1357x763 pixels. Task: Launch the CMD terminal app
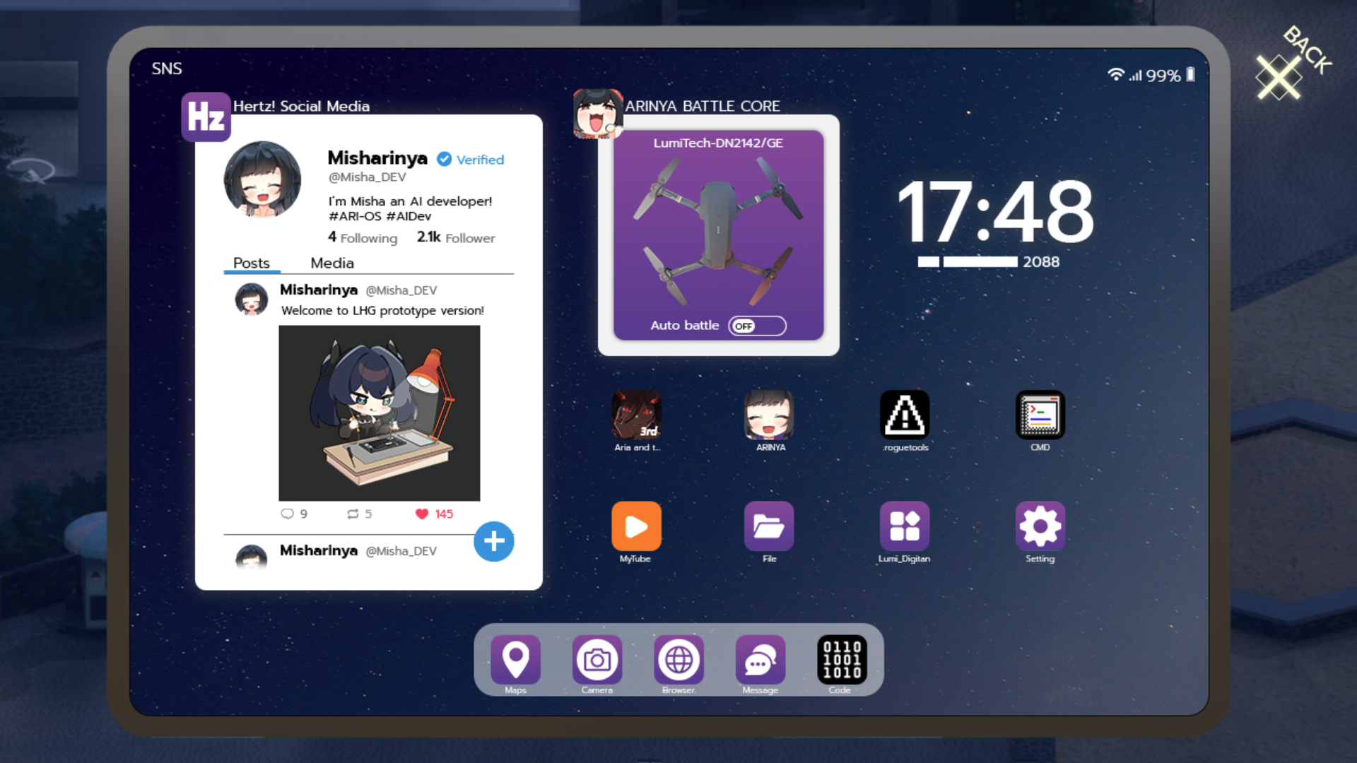[x=1040, y=415]
